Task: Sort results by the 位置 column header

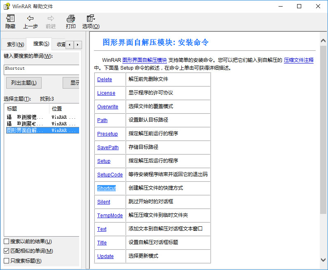Action: tap(64, 109)
